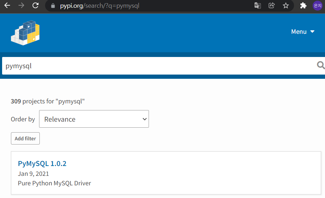
Task: Open the Google Translate page icon
Action: (258, 6)
